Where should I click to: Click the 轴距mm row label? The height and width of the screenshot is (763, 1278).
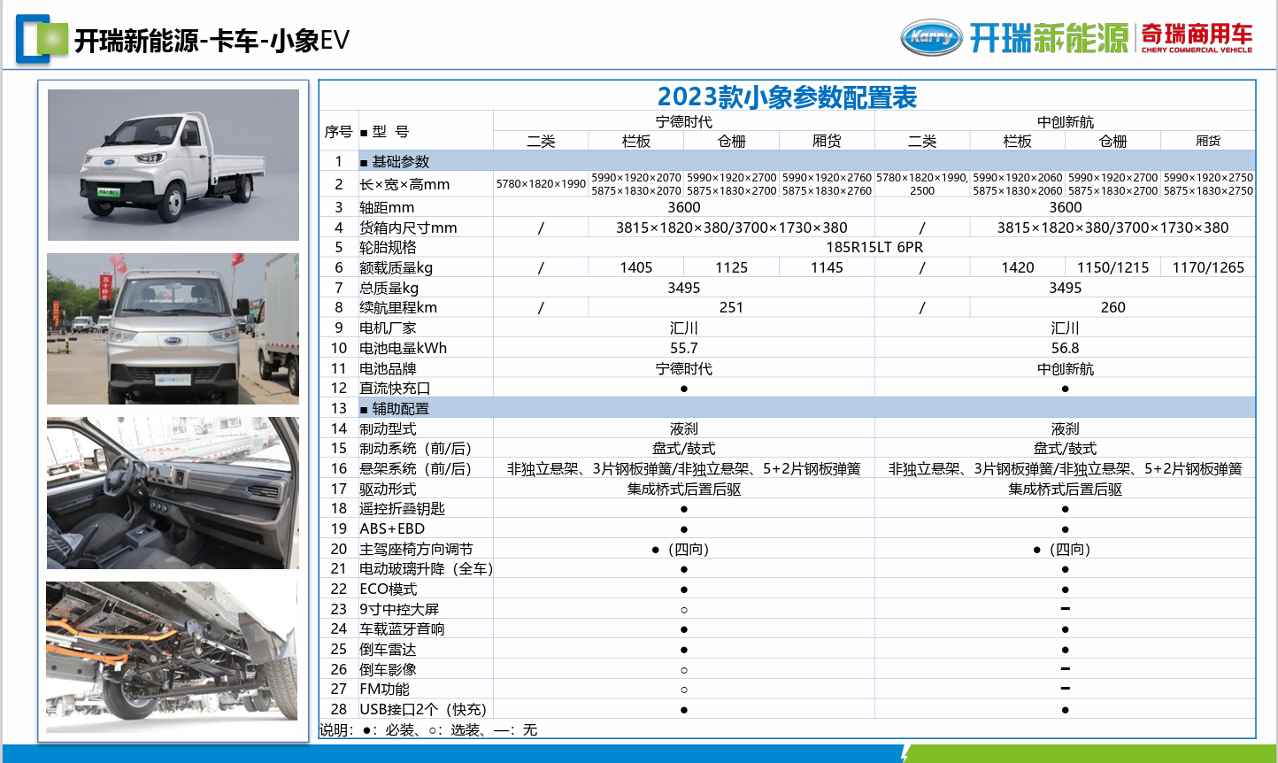tap(387, 207)
